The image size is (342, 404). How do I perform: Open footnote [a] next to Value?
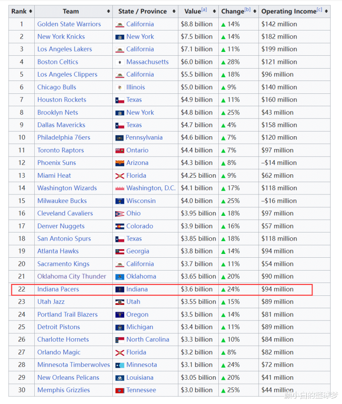click(x=204, y=10)
